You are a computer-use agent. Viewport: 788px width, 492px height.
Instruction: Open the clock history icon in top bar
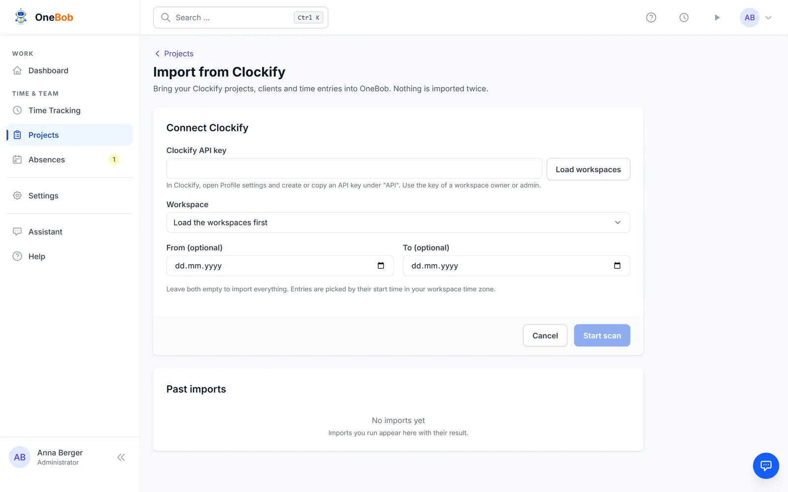click(x=684, y=18)
